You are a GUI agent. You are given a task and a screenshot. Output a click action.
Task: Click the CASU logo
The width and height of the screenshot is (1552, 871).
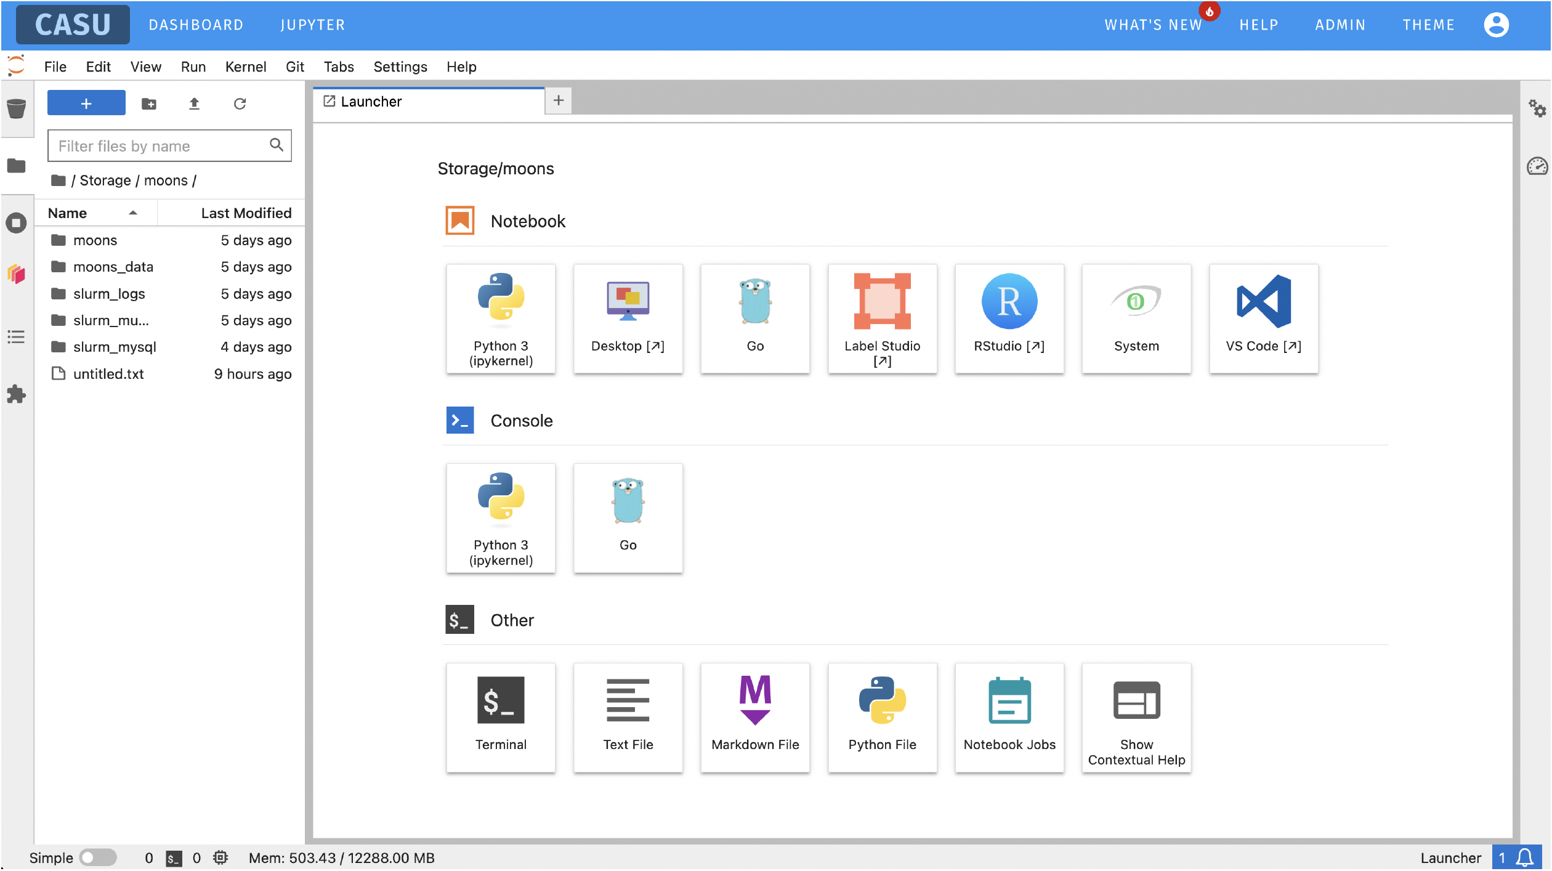(73, 25)
